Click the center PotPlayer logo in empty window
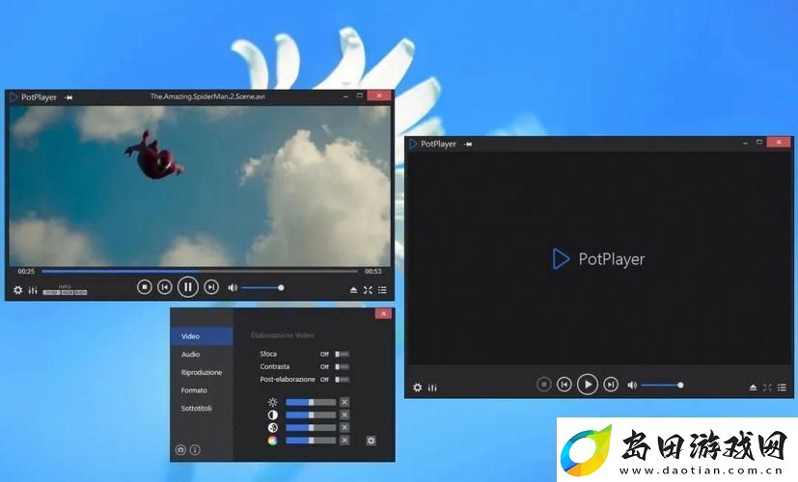Screen dimensions: 798x482 (x=598, y=258)
